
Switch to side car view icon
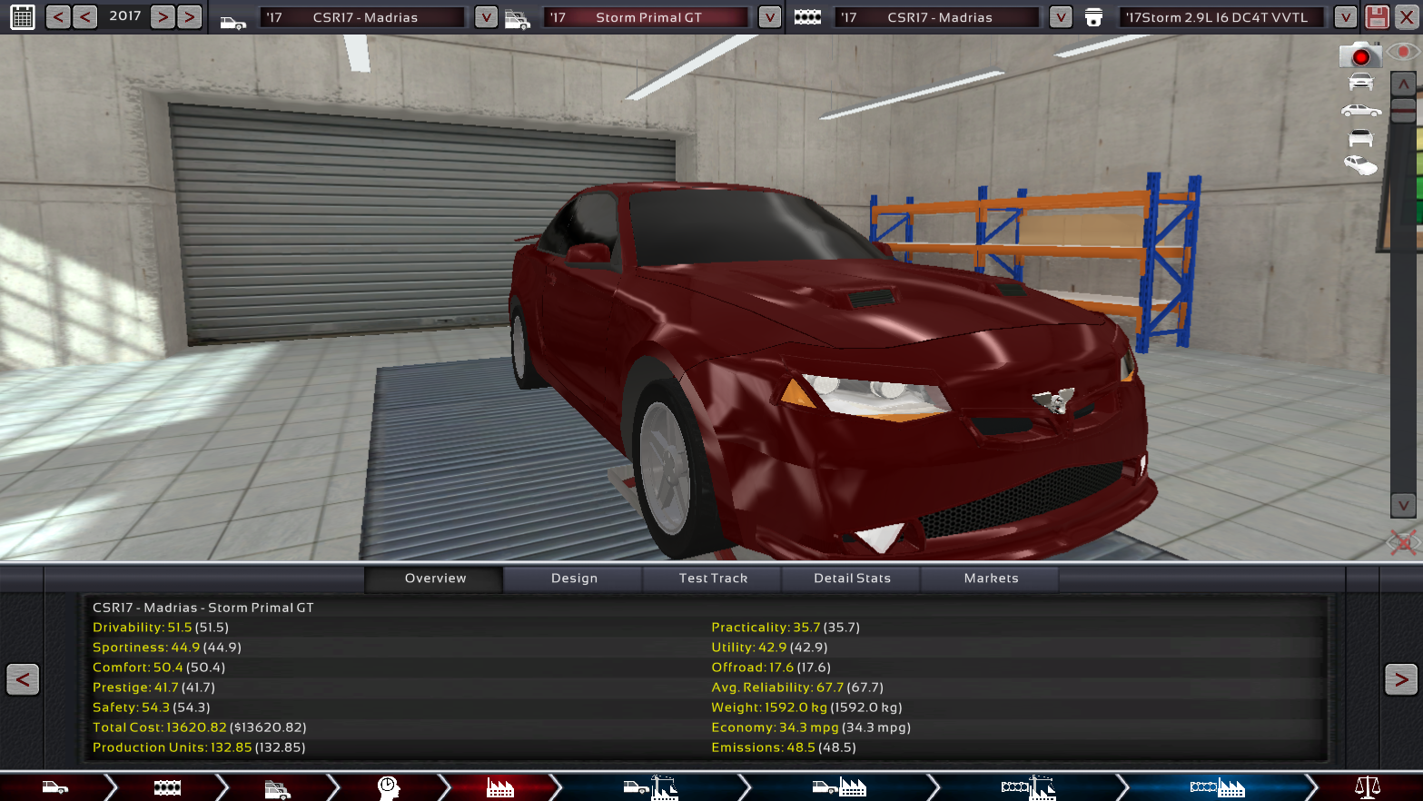pos(1360,111)
